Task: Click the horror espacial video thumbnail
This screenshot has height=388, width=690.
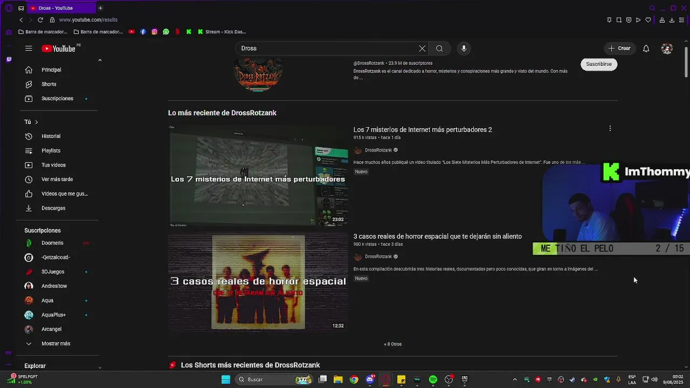Action: [258, 281]
